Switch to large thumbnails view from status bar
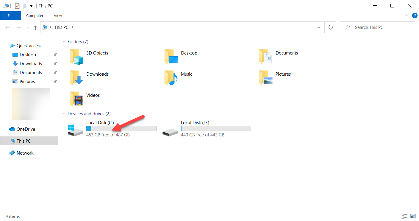419x221 pixels. coord(413,216)
